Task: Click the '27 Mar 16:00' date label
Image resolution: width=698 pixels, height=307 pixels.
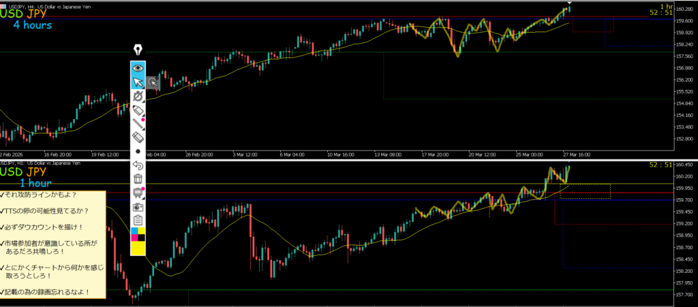Action: tap(576, 155)
